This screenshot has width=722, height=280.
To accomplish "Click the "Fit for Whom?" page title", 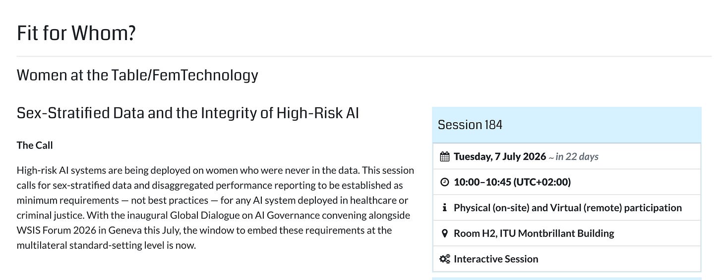I will pos(76,33).
